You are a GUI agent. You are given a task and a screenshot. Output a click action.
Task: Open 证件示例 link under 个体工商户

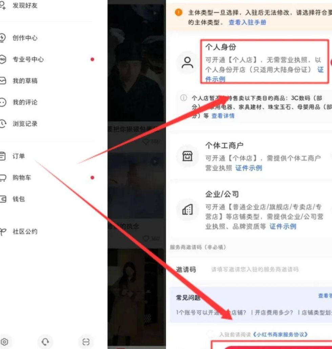(249, 168)
